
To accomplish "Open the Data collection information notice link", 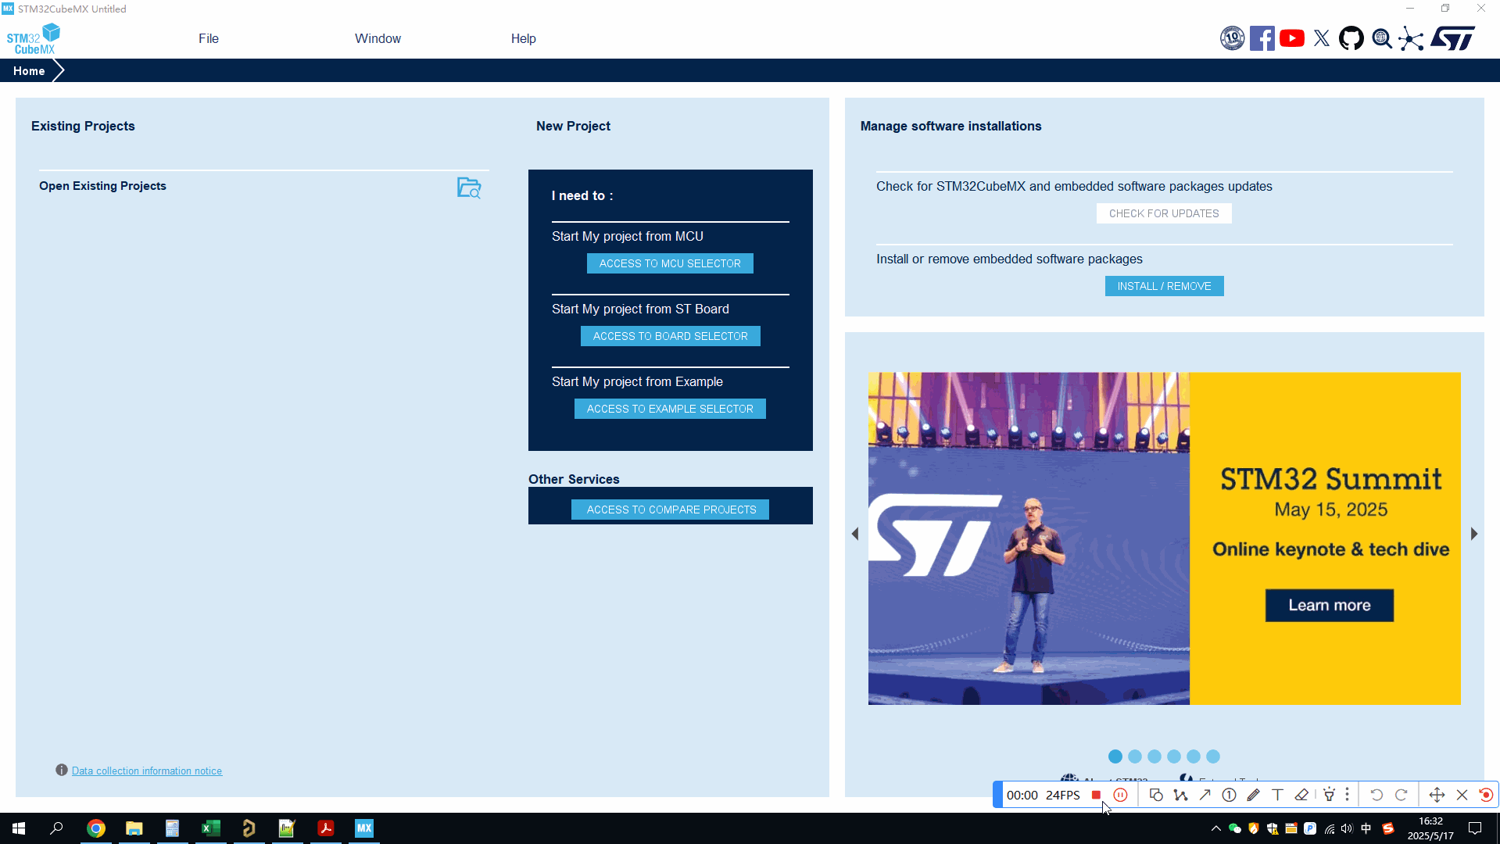I will (x=147, y=771).
